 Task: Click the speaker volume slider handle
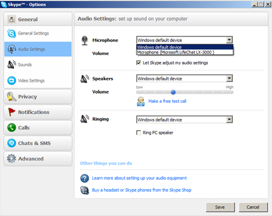pyautogui.click(x=173, y=92)
